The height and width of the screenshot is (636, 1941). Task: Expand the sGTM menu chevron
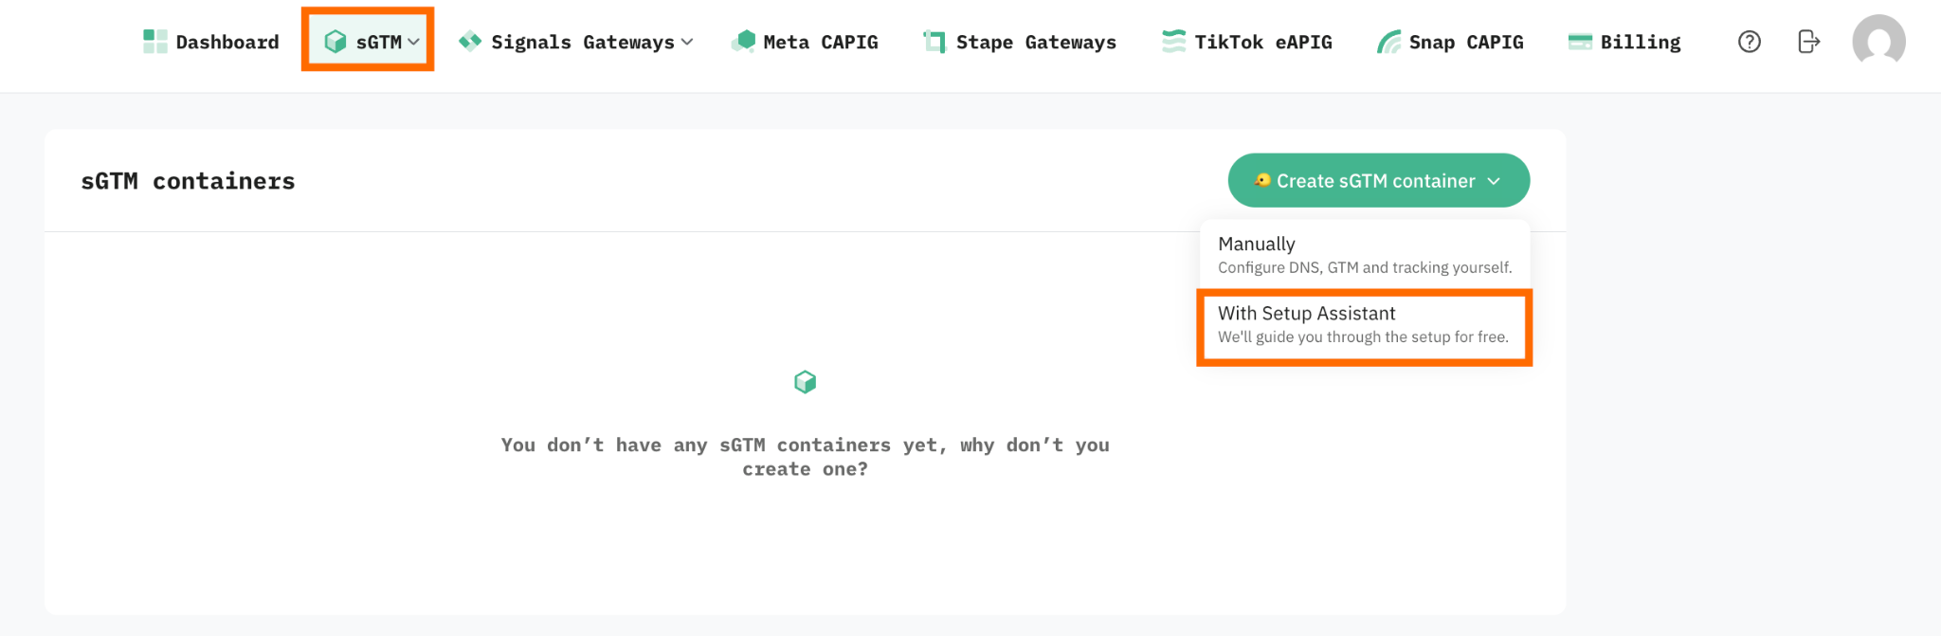[x=413, y=42]
